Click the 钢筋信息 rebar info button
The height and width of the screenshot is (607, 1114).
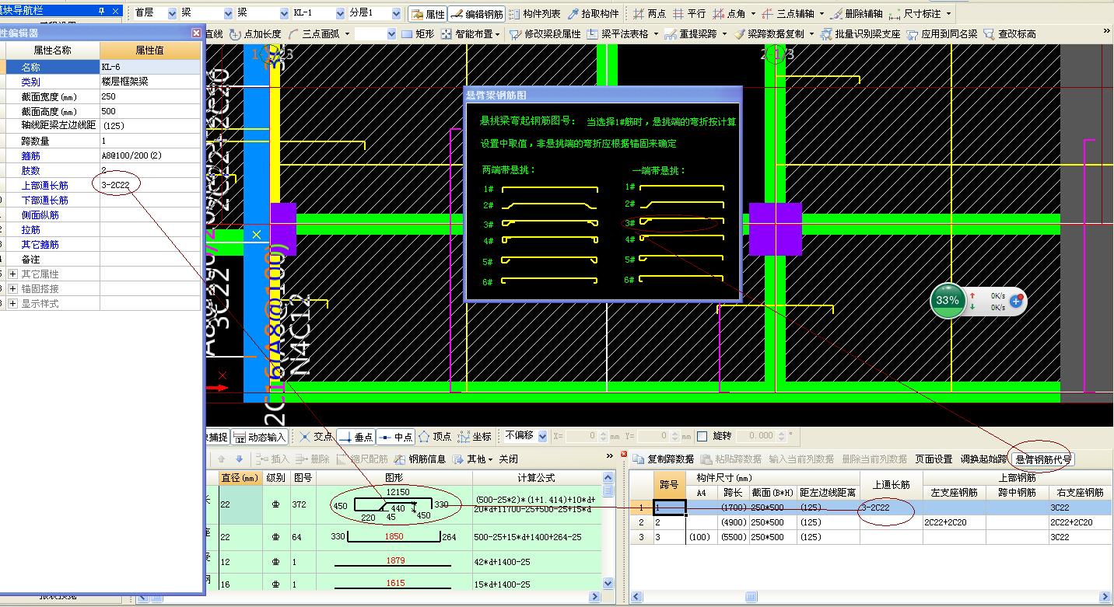[420, 459]
